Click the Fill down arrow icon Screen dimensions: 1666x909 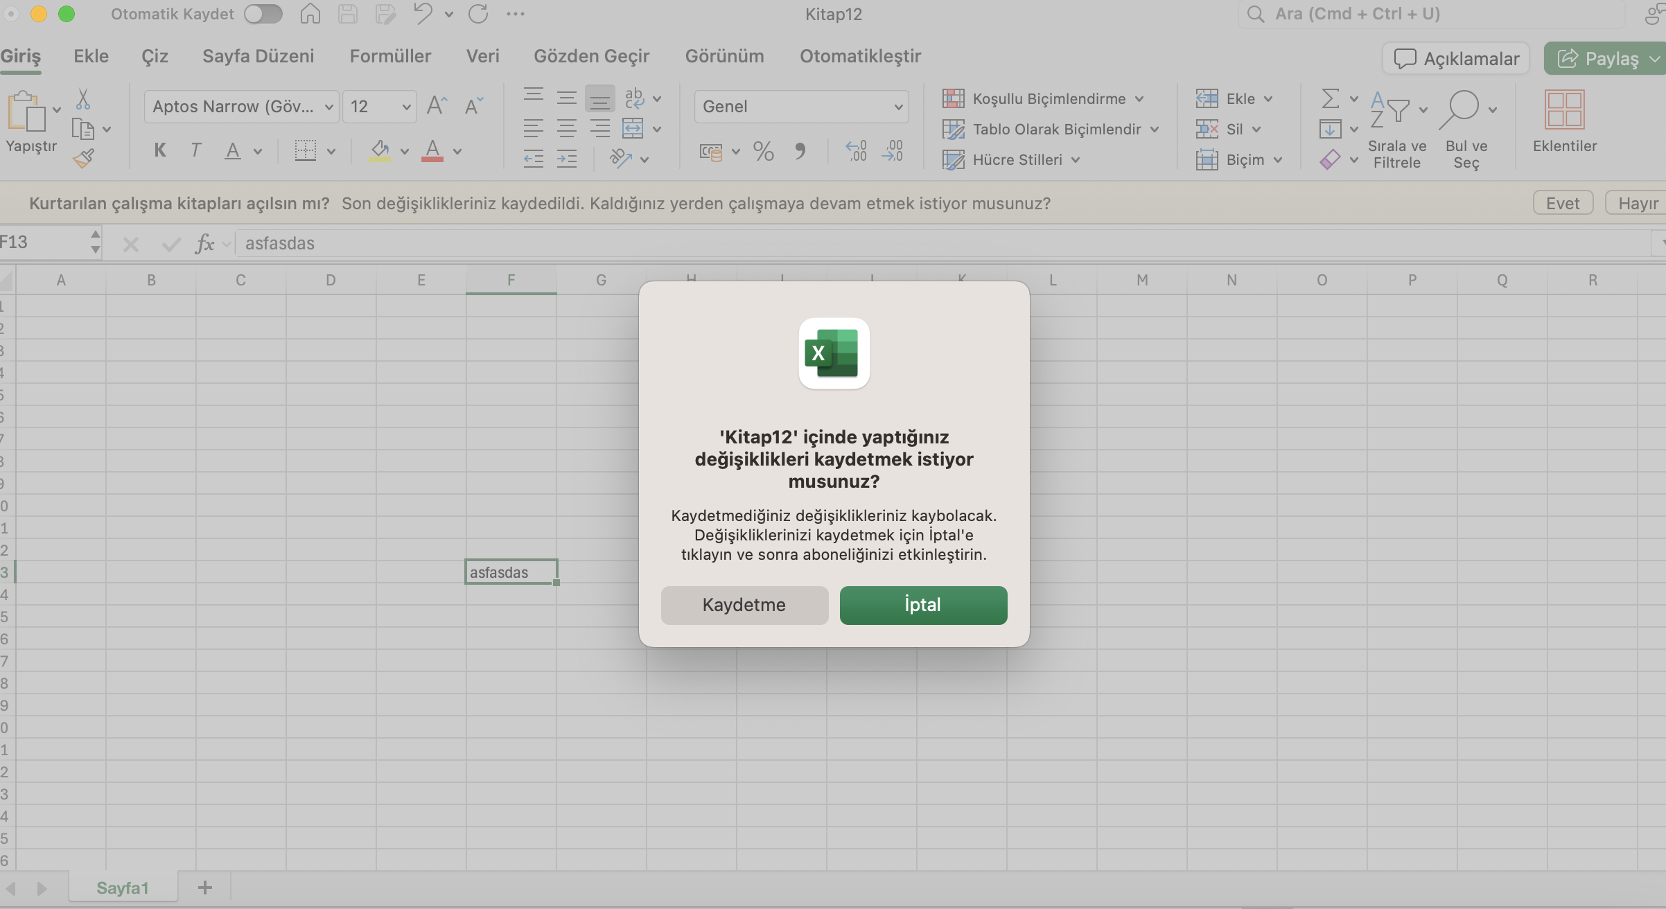1331,129
